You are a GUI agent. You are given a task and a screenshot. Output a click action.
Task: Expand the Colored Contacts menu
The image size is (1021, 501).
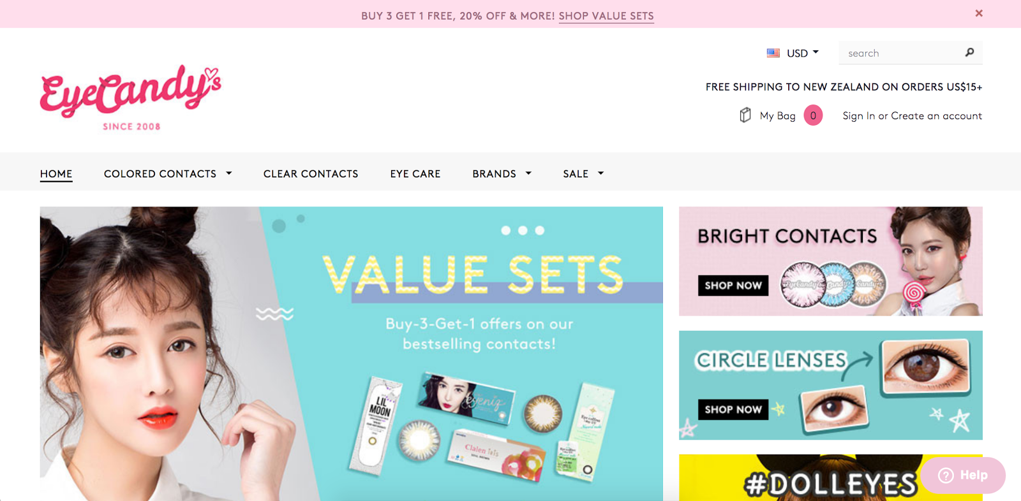point(168,173)
